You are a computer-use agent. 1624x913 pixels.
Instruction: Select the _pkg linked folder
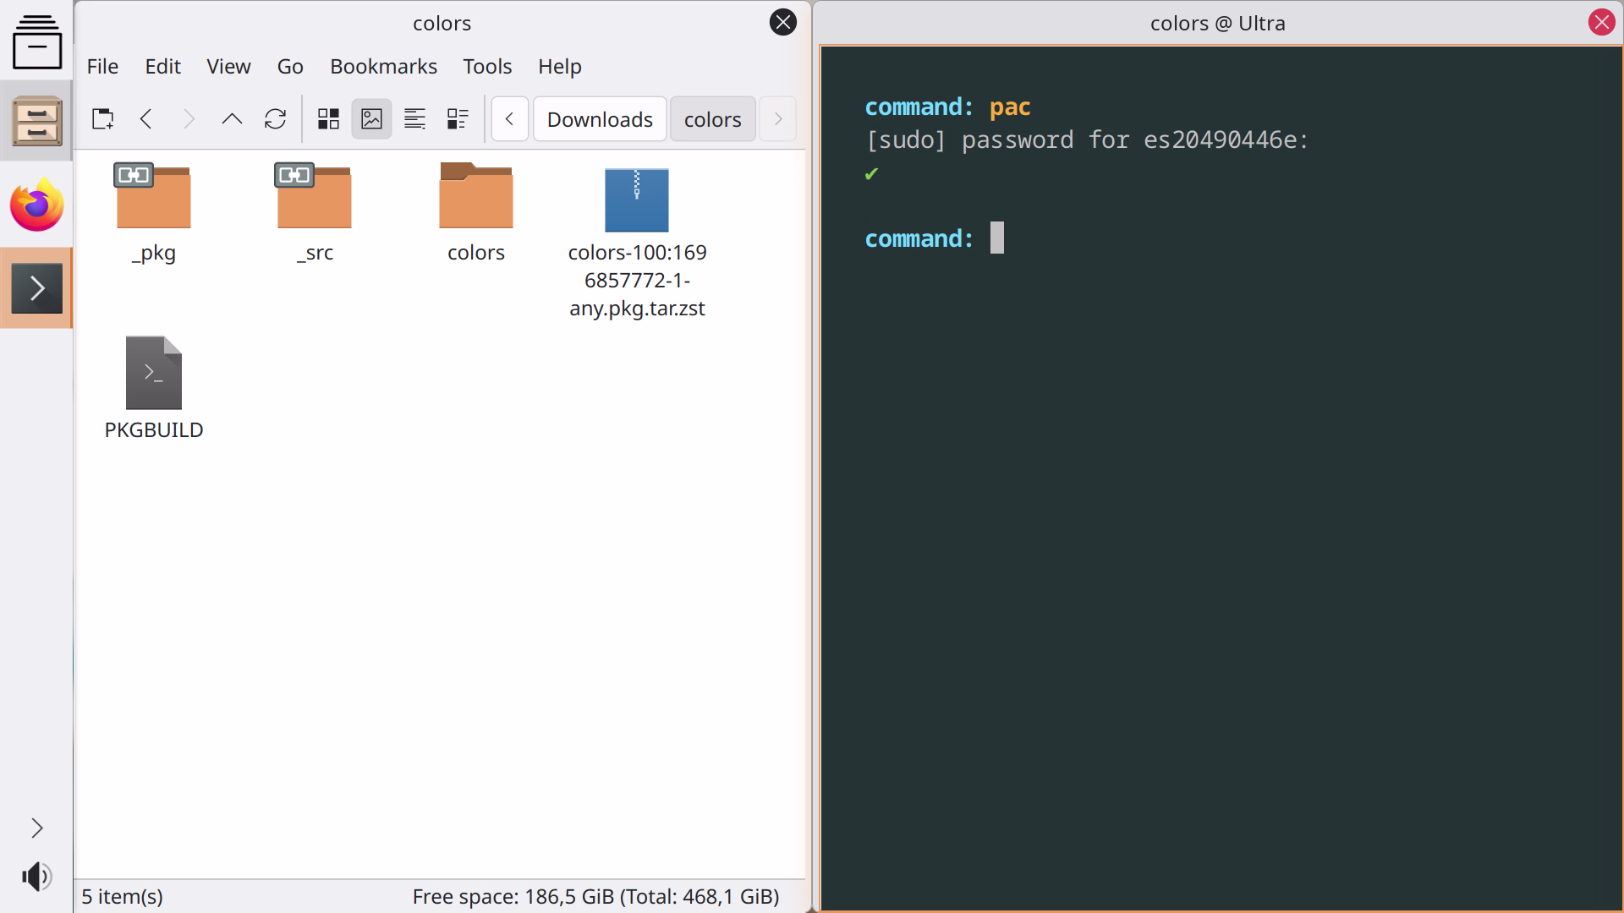coord(154,213)
